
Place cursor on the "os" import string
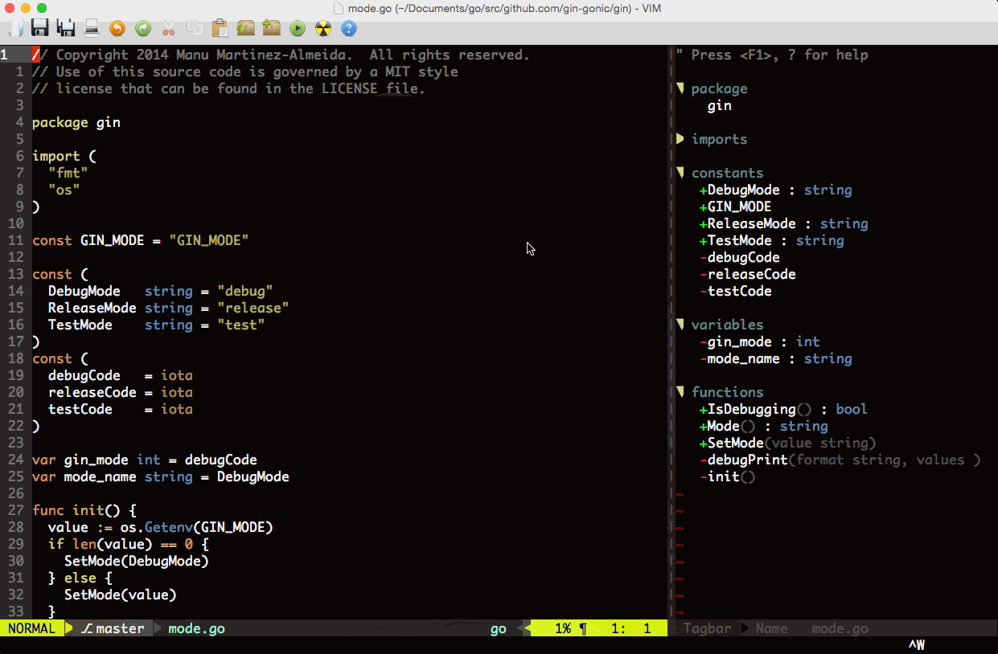click(64, 190)
